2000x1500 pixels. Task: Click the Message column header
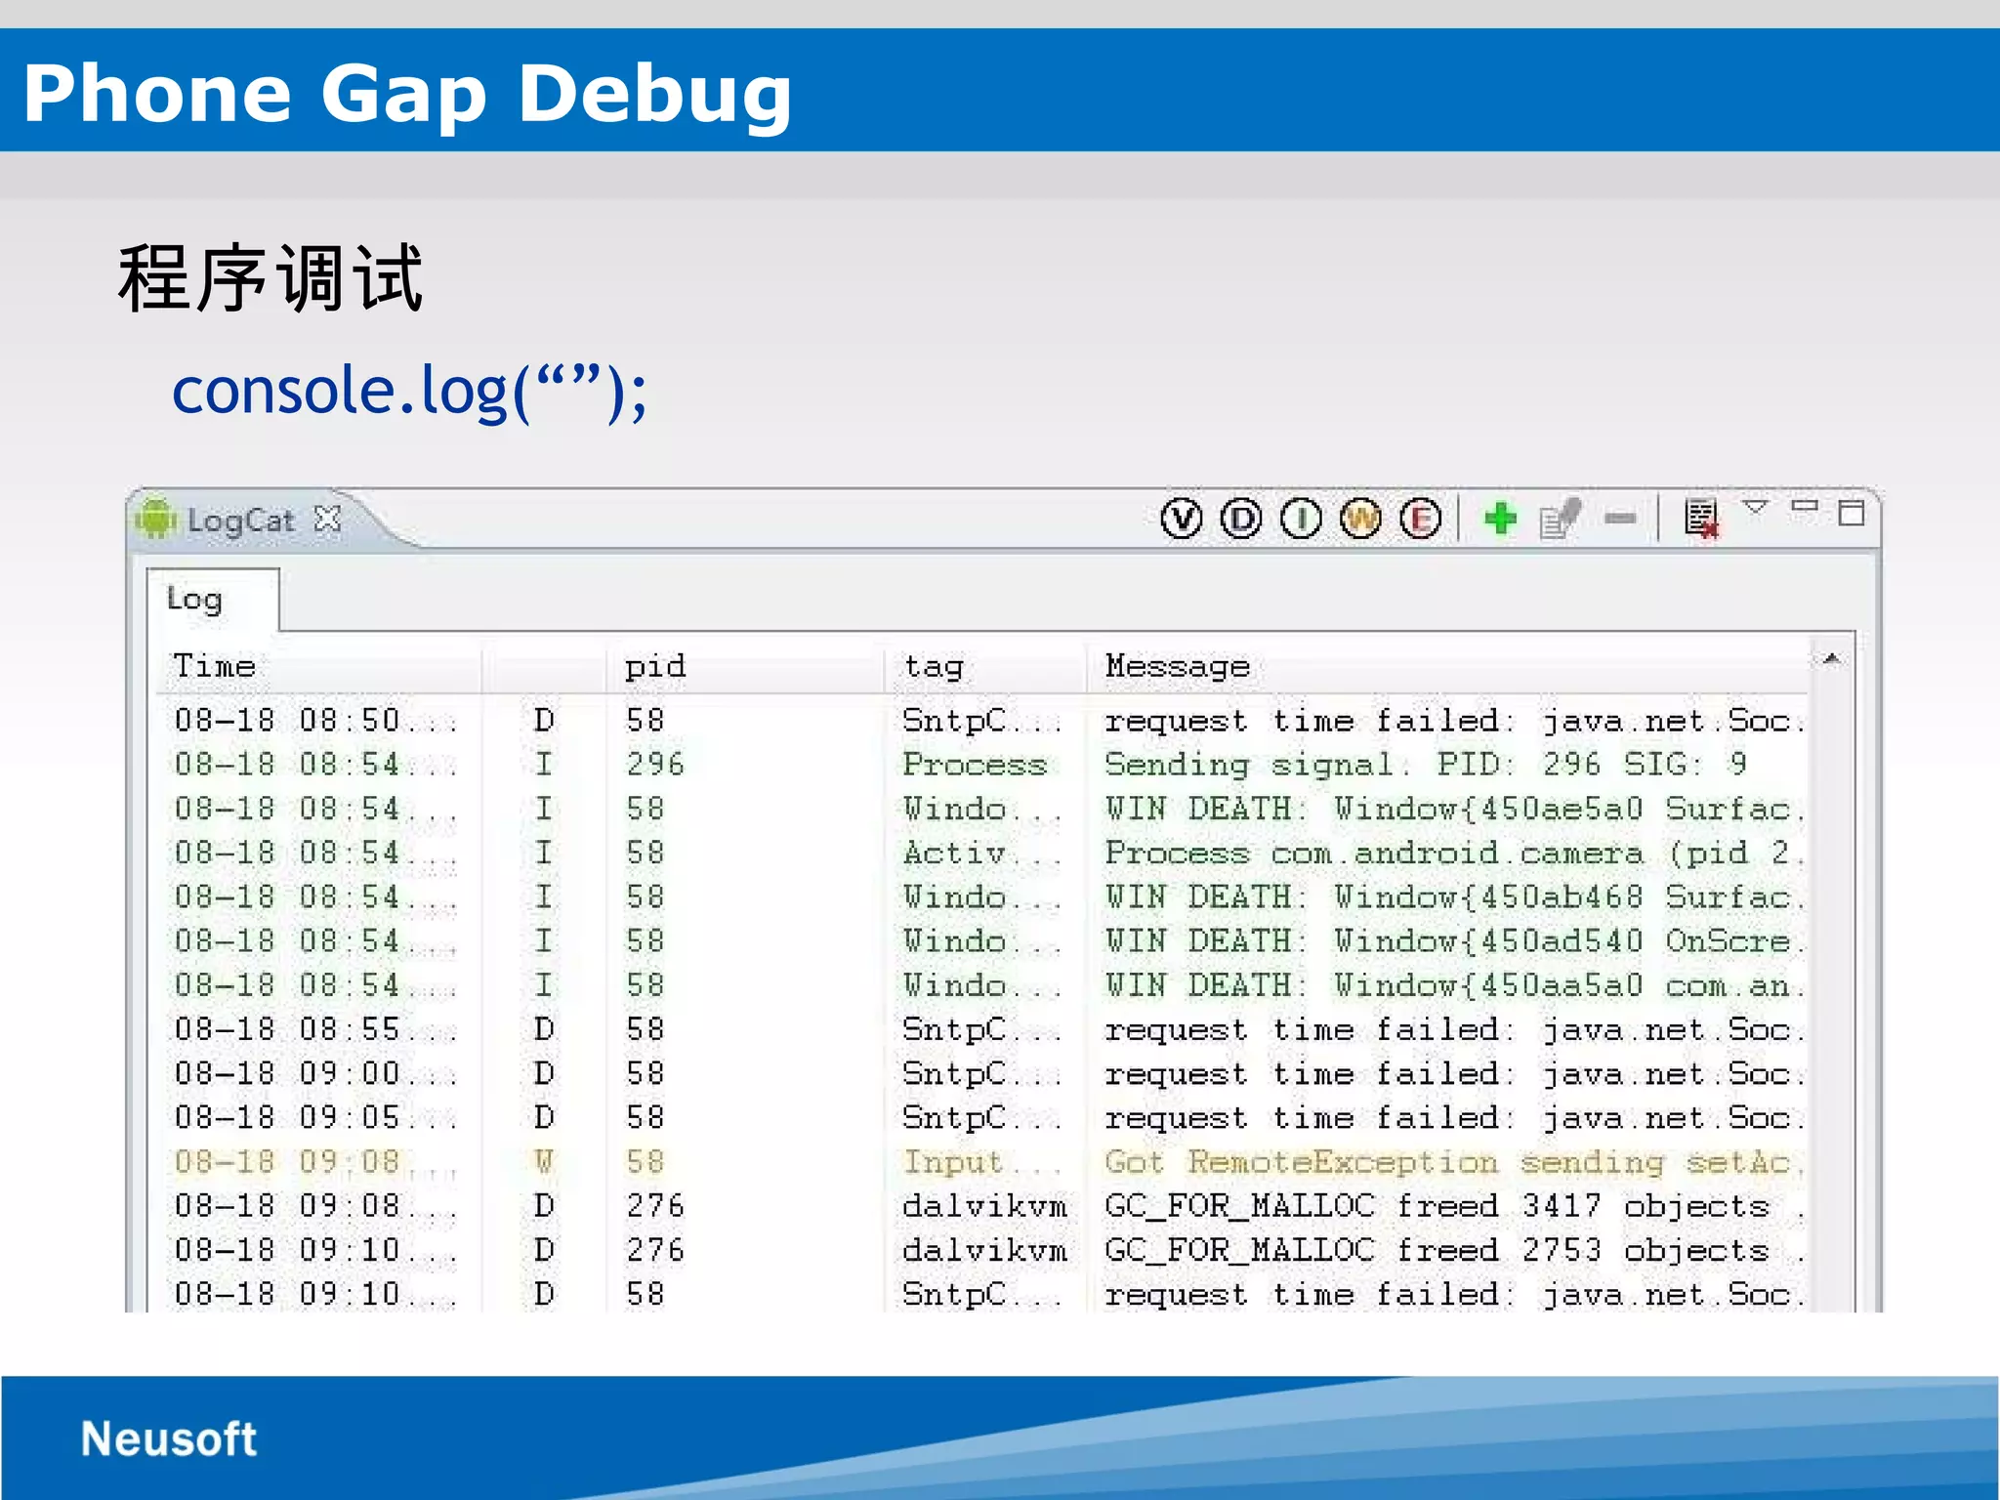click(x=1447, y=666)
